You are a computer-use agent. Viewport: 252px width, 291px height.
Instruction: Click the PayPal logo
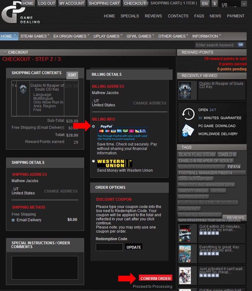pos(106,126)
